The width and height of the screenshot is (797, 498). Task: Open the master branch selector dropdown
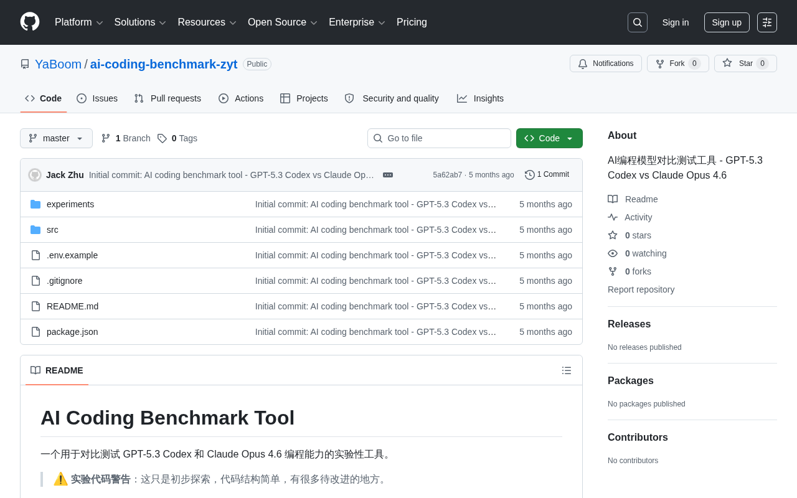coord(56,138)
